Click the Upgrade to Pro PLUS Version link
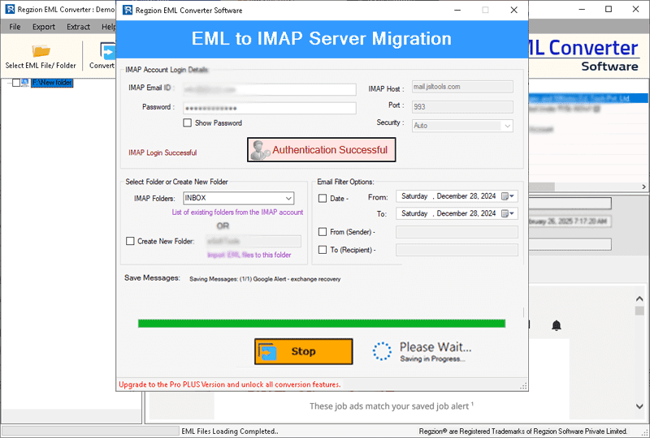 (x=230, y=384)
